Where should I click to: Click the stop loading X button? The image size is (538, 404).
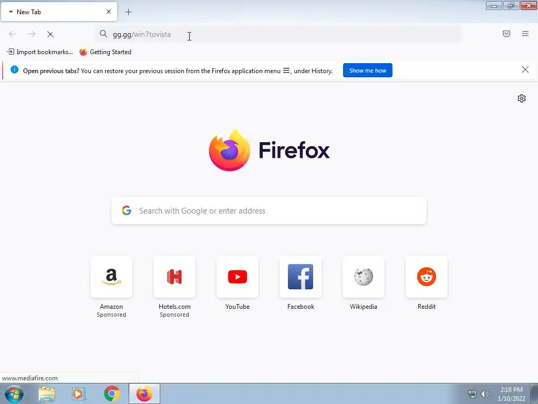(x=50, y=34)
